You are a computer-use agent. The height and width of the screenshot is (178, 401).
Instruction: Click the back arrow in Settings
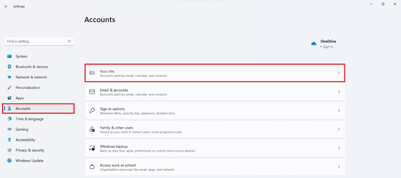click(6, 6)
